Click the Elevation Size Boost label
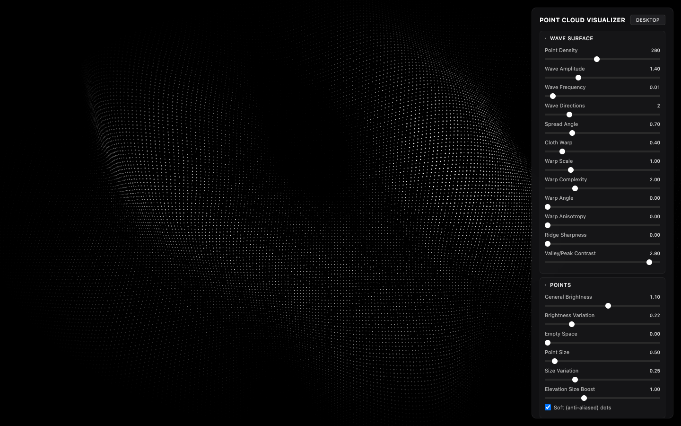Screen dimensions: 681x426 (570, 389)
